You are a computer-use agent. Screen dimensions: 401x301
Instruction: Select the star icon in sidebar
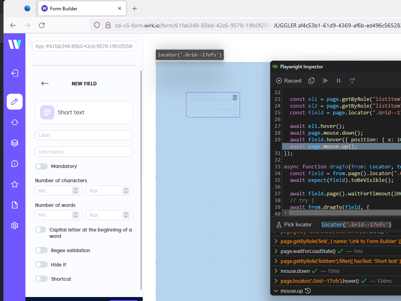[x=14, y=184]
